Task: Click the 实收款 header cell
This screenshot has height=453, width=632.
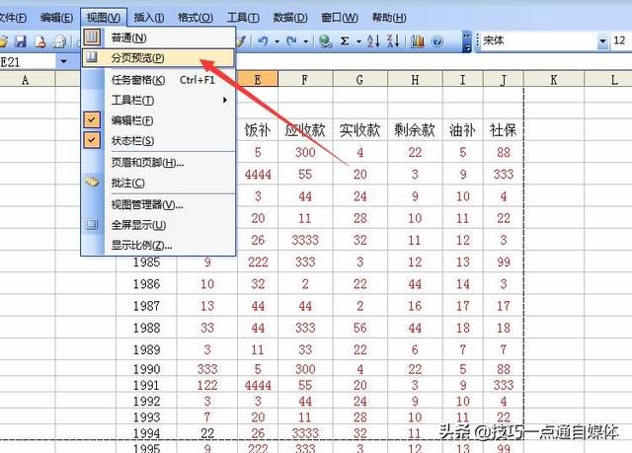Action: tap(359, 130)
